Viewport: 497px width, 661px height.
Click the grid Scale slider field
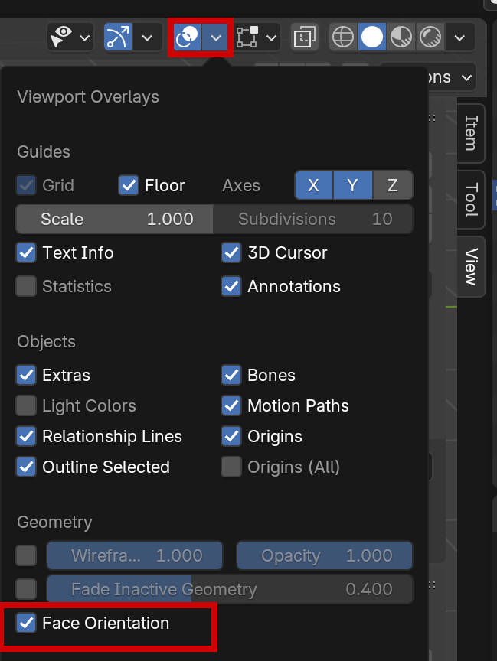(x=115, y=219)
